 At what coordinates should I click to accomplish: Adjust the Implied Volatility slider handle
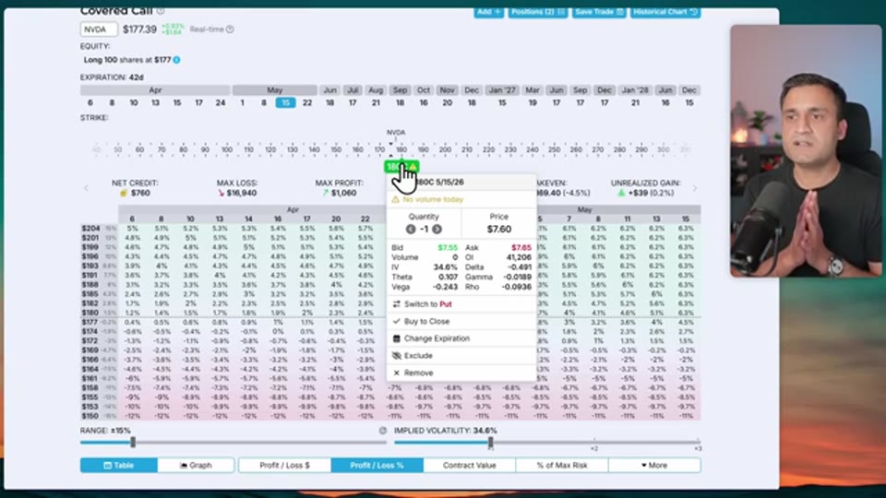pos(490,442)
